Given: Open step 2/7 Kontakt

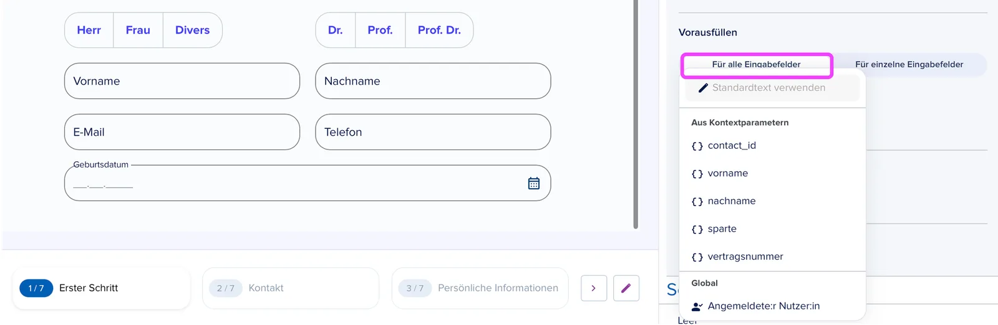Looking at the screenshot, I should pos(291,288).
